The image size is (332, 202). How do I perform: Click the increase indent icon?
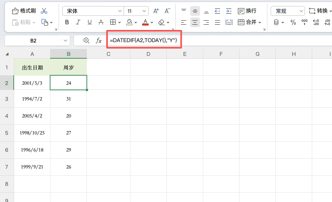click(229, 11)
